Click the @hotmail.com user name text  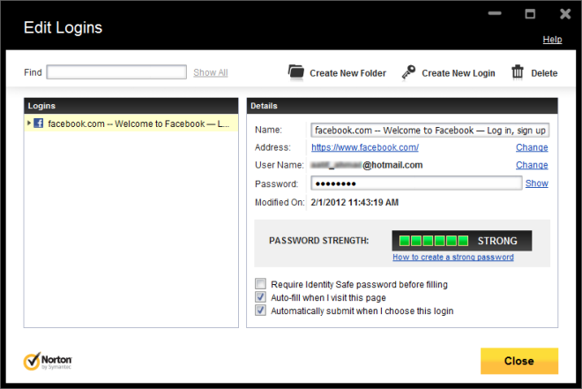[392, 165]
